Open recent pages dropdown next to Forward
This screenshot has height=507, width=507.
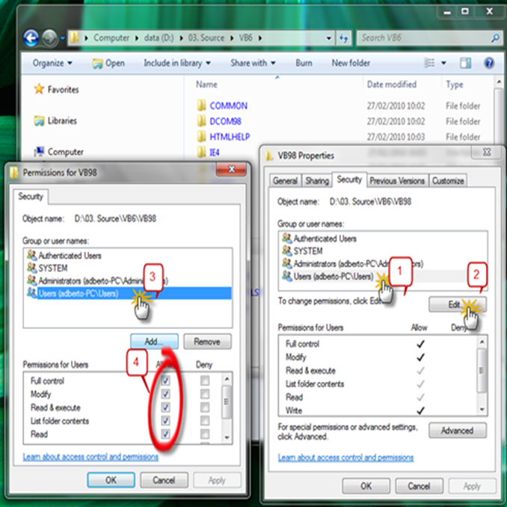click(62, 38)
